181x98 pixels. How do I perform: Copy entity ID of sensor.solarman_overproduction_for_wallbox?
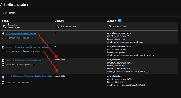(x=3, y=47)
